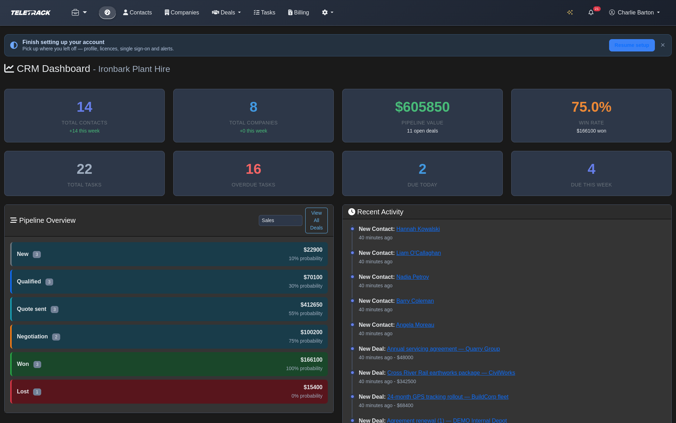Viewport: 676px width, 423px height.
Task: Open notifications bell
Action: coord(591,12)
